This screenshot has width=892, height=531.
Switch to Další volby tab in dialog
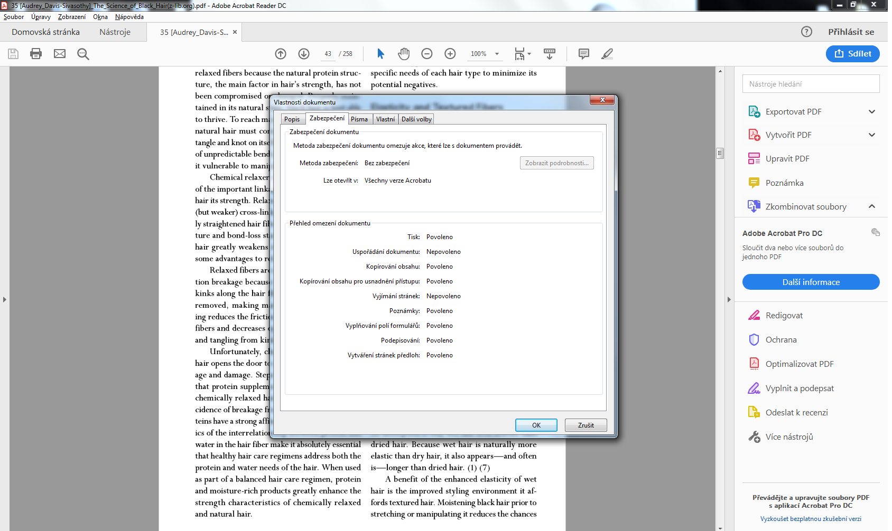tap(416, 119)
